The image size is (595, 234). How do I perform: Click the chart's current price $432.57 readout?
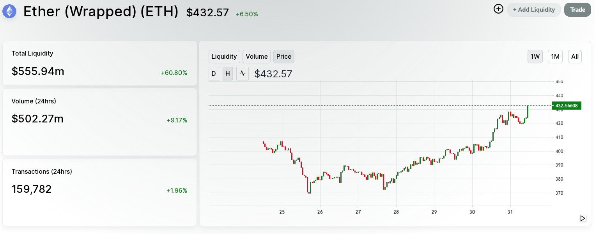click(273, 74)
